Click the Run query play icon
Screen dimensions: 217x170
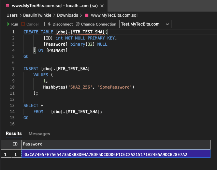point(8,25)
